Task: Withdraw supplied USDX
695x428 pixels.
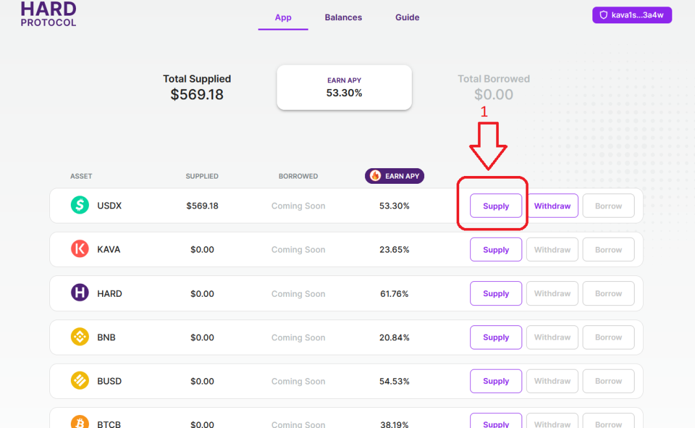Action: (x=552, y=206)
